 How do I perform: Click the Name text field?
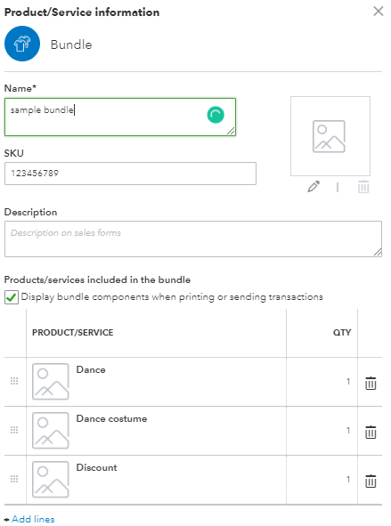(120, 117)
